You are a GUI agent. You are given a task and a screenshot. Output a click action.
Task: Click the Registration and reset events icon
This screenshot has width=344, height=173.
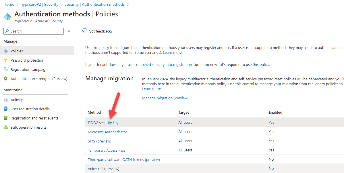pos(5,118)
